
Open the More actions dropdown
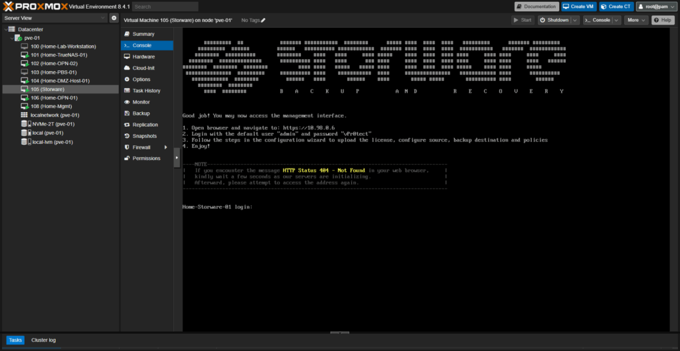[636, 21]
